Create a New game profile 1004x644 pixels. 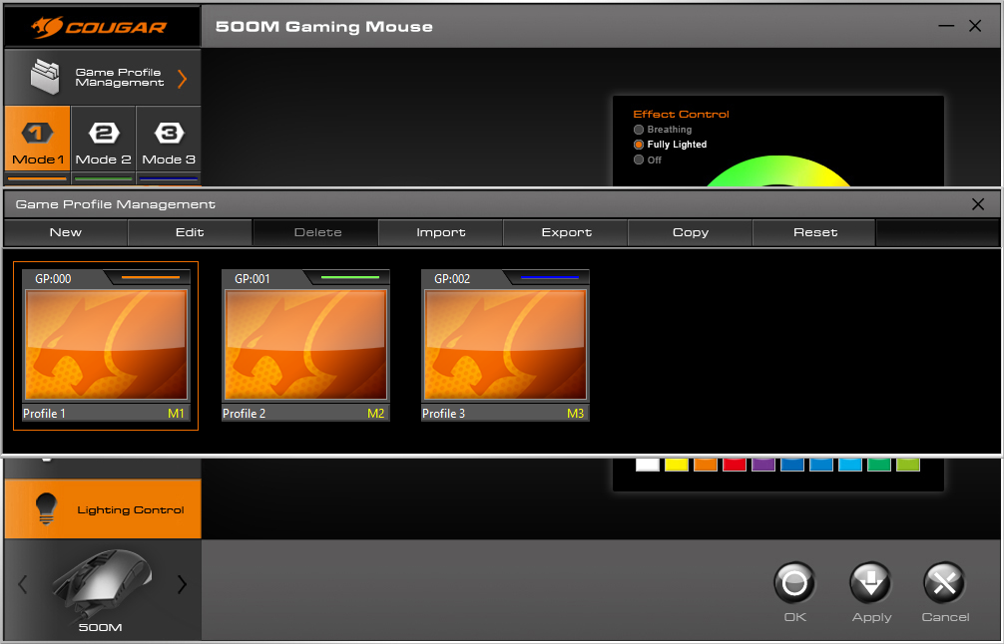tap(66, 232)
